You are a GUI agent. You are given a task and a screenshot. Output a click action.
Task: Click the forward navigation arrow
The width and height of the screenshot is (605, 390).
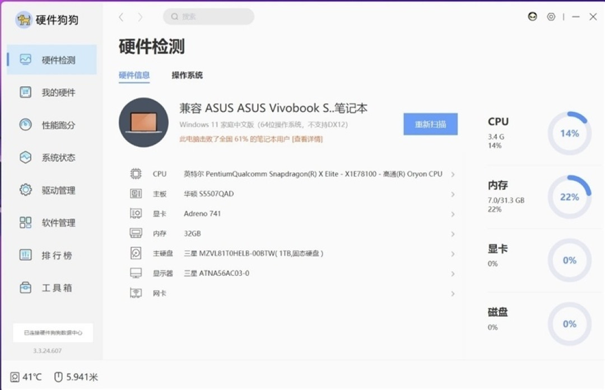coord(140,17)
